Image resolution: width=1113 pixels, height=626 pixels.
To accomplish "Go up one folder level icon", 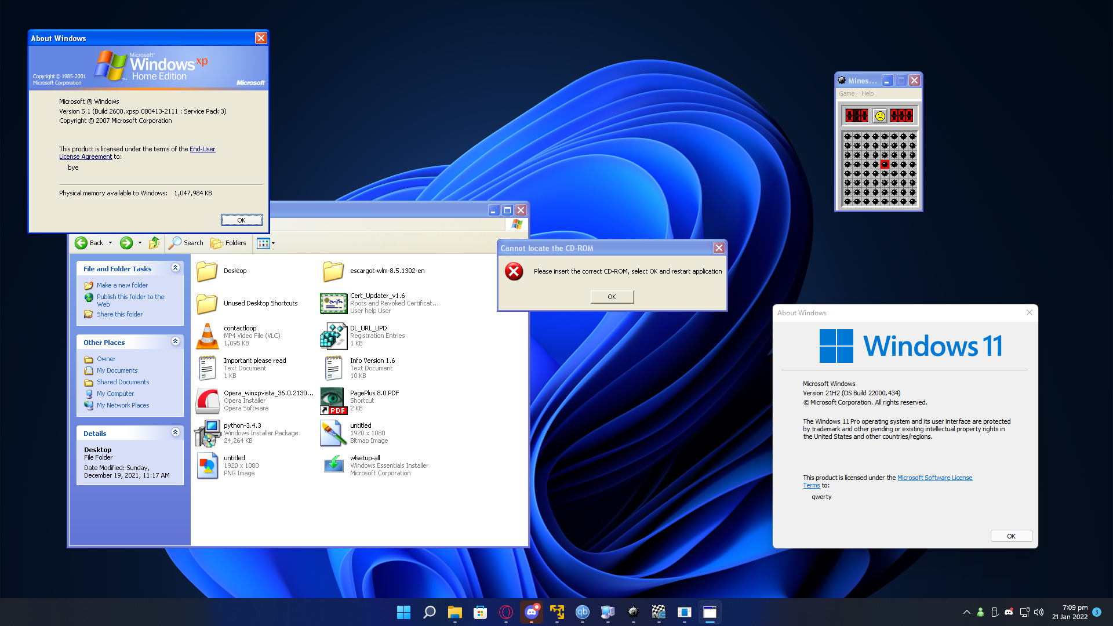I will [x=154, y=243].
